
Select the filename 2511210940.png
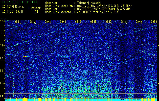point(13,7)
